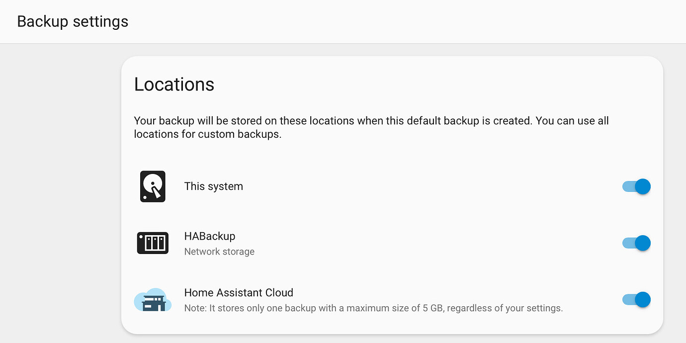The width and height of the screenshot is (686, 343).
Task: Open the HABackup location entry
Action: [x=210, y=236]
